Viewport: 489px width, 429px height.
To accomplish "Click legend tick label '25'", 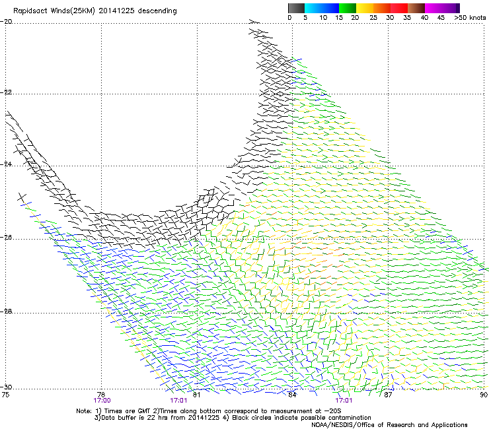I will tap(373, 18).
